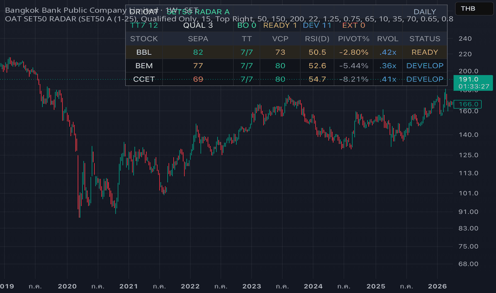Click the DAILY label in radar header
The image size is (496, 293).
[425, 12]
